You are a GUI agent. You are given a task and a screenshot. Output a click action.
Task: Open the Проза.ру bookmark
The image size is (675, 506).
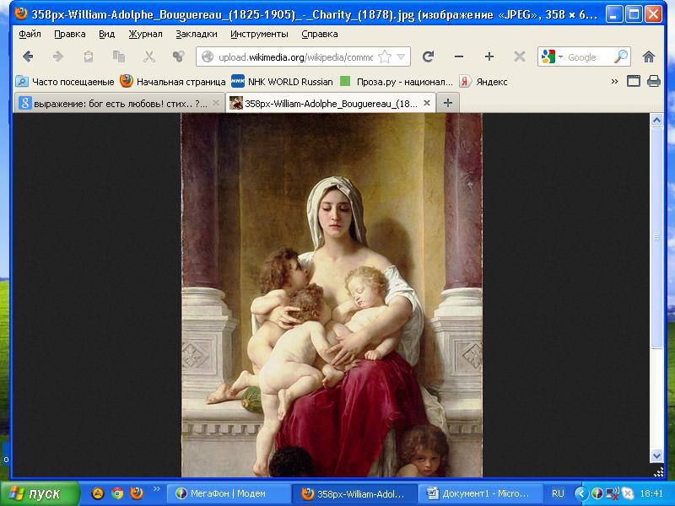pyautogui.click(x=396, y=81)
